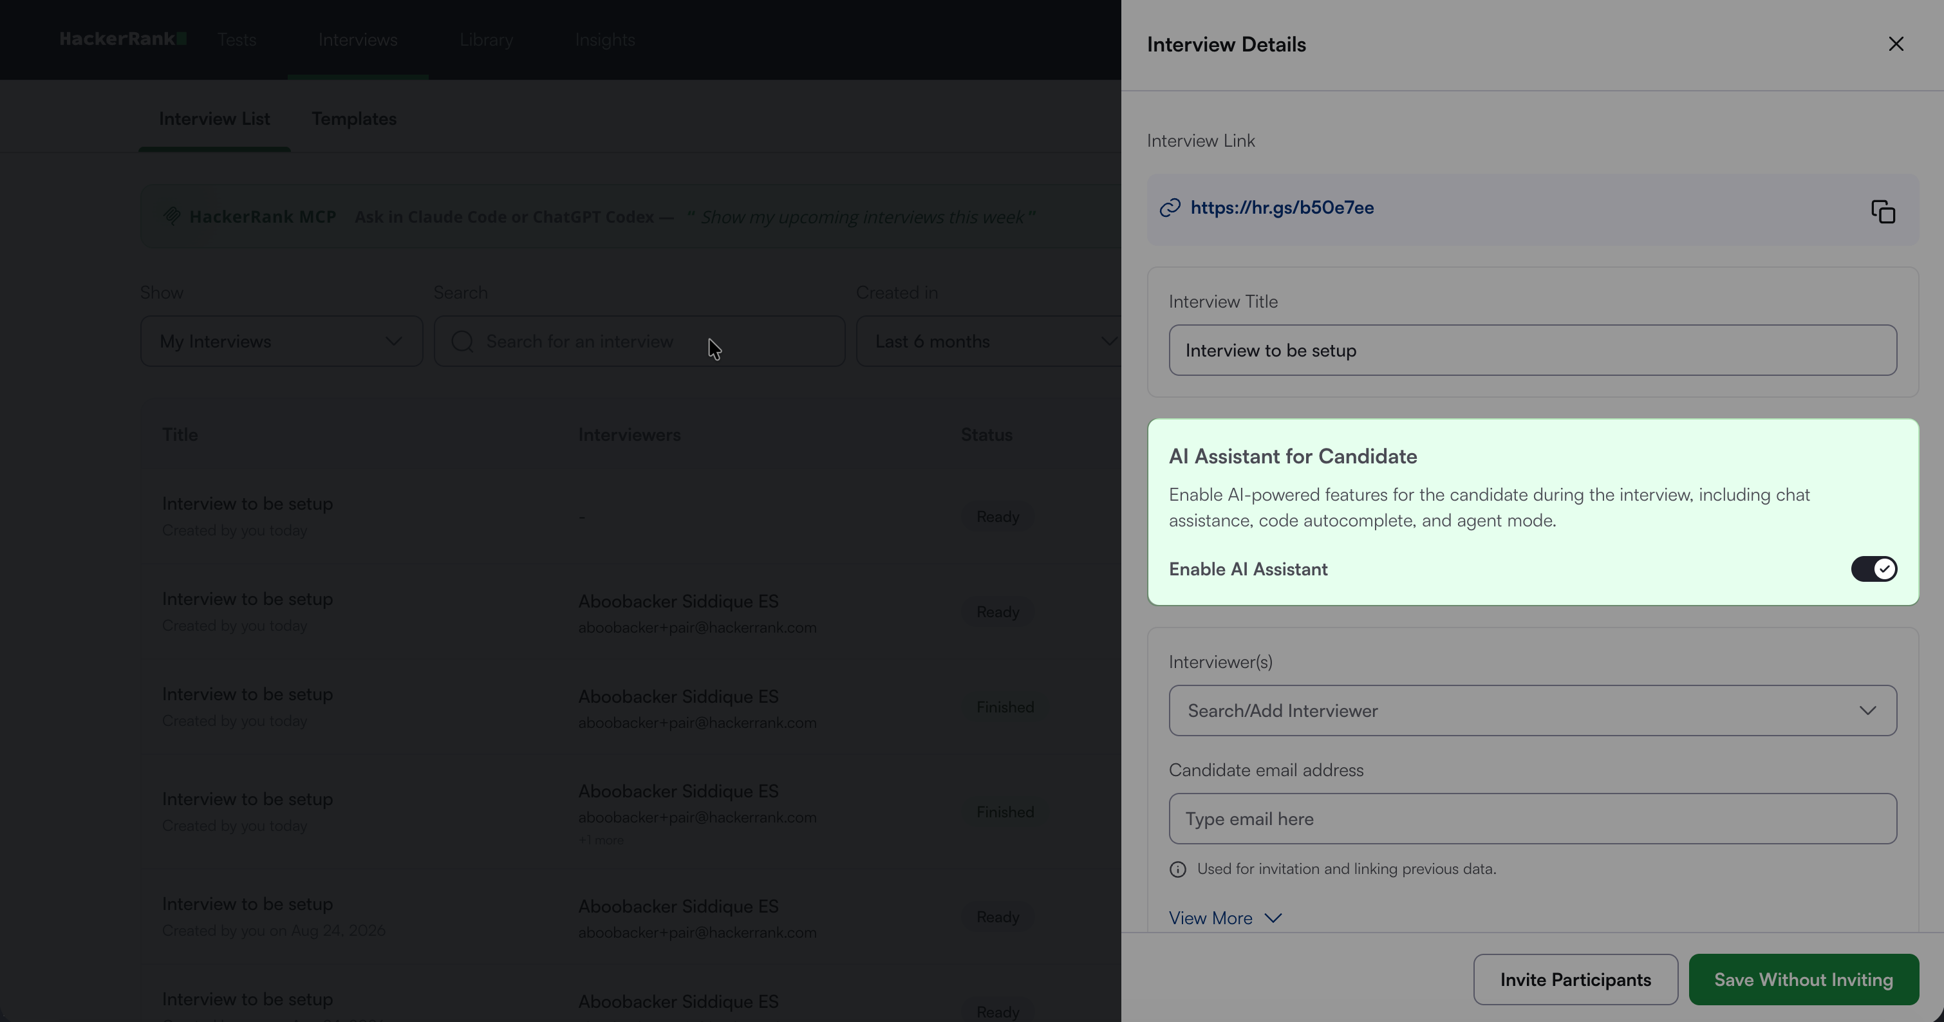Open the Interviews menu
This screenshot has width=1944, height=1022.
[358, 39]
